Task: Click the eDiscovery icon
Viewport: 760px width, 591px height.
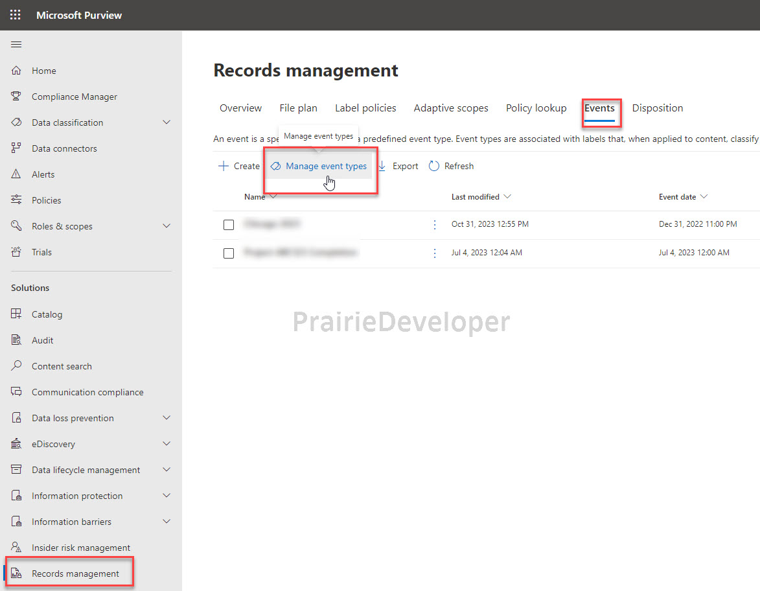Action: pos(16,444)
